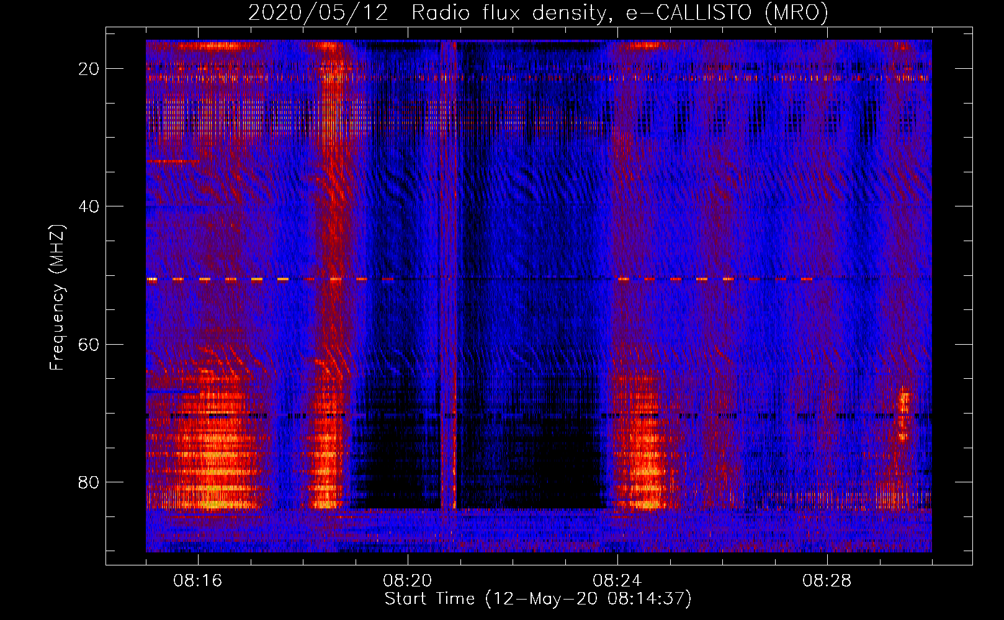The height and width of the screenshot is (620, 1004).
Task: Click the 'Frequency (MHZ)' axis label
Action: pyautogui.click(x=57, y=298)
